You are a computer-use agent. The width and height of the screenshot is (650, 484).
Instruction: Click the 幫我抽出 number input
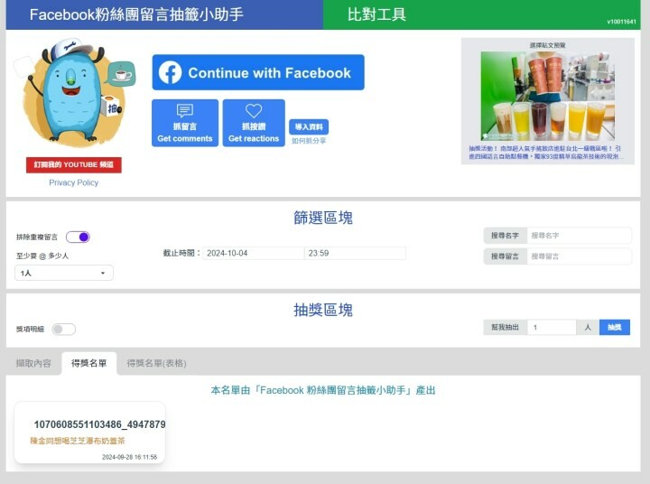point(552,327)
